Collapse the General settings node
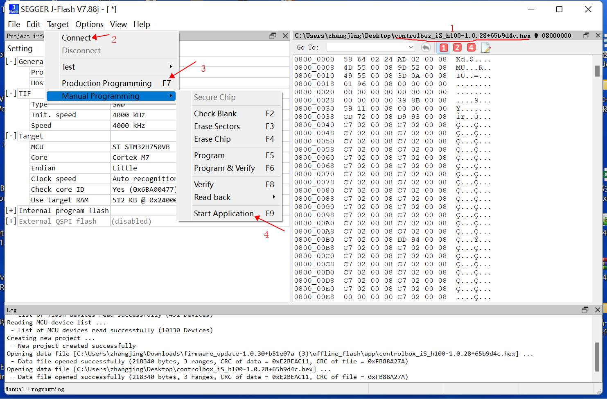 click(x=11, y=61)
